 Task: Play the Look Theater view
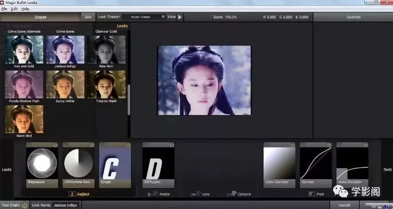tap(180, 17)
